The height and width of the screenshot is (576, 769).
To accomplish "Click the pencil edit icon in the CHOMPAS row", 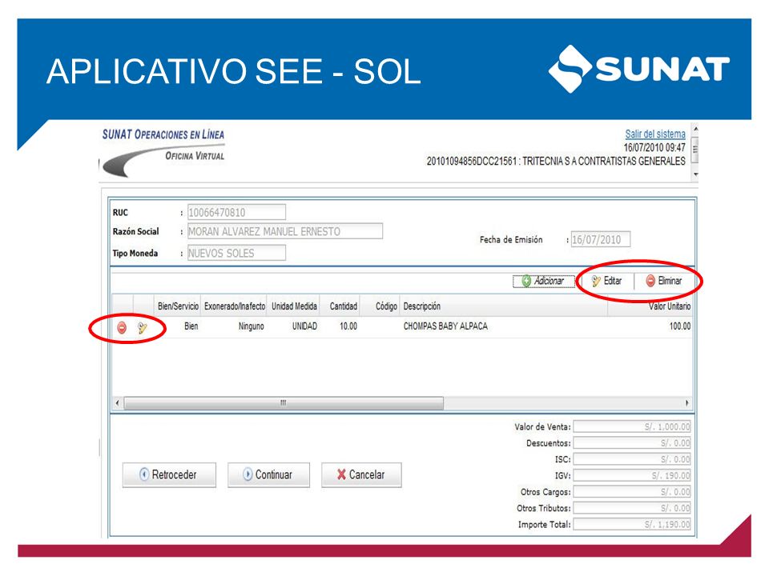I will coord(143,328).
